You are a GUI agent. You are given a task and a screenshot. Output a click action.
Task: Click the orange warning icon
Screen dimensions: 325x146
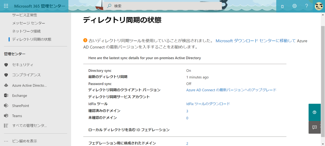click(85, 41)
